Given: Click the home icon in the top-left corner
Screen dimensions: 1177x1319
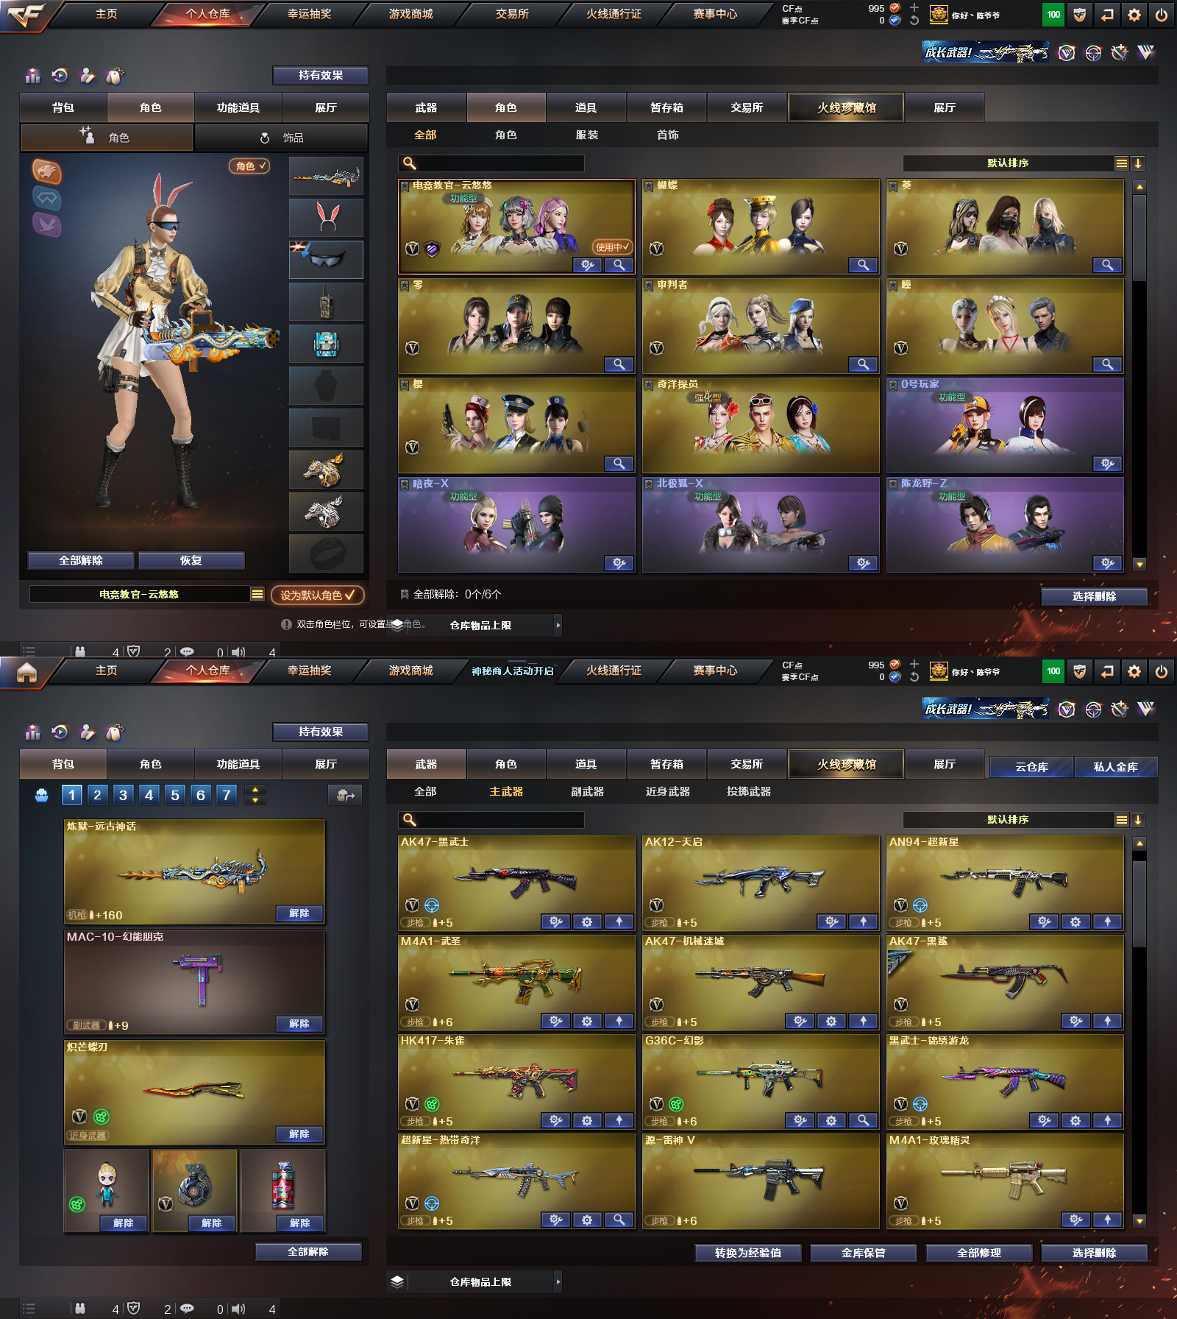Looking at the screenshot, I should tap(26, 673).
